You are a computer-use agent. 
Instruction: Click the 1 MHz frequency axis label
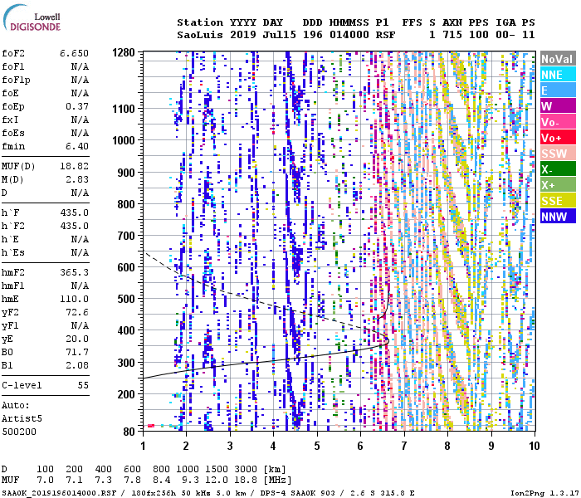pyautogui.click(x=143, y=446)
